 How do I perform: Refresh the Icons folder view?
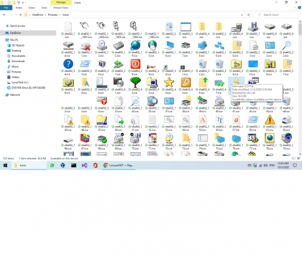pos(249,15)
